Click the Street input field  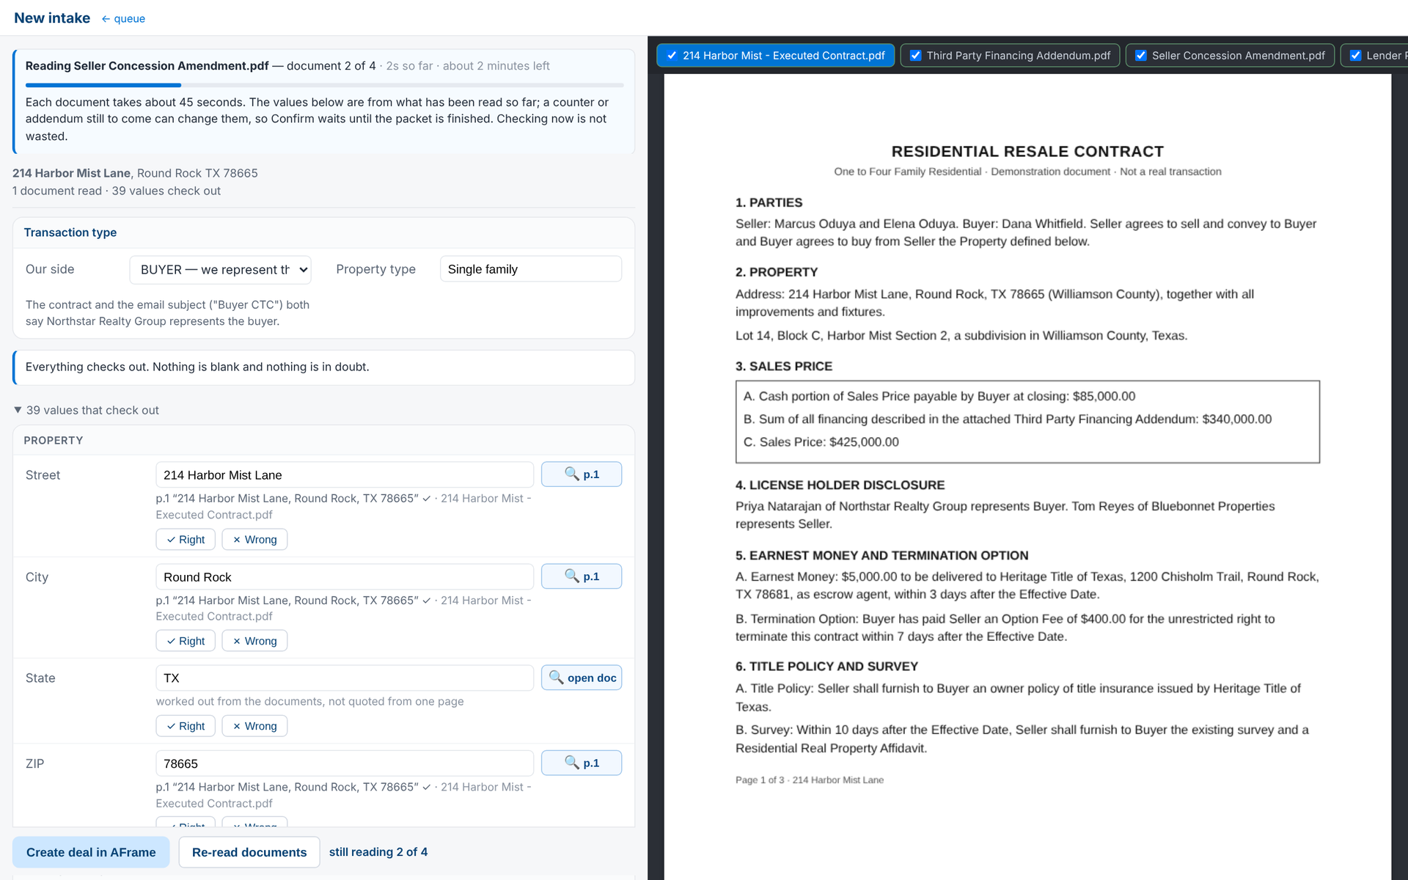pyautogui.click(x=345, y=474)
